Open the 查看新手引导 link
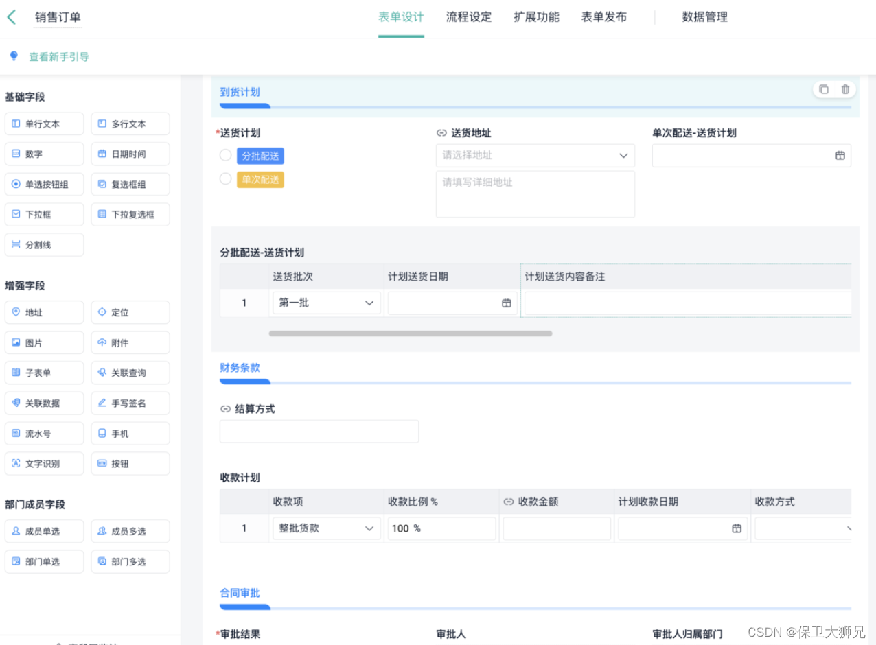The height and width of the screenshot is (645, 876). click(59, 57)
